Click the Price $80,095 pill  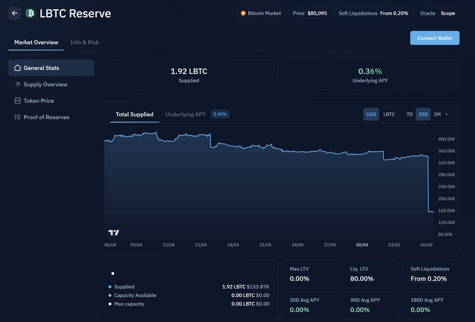(x=310, y=13)
